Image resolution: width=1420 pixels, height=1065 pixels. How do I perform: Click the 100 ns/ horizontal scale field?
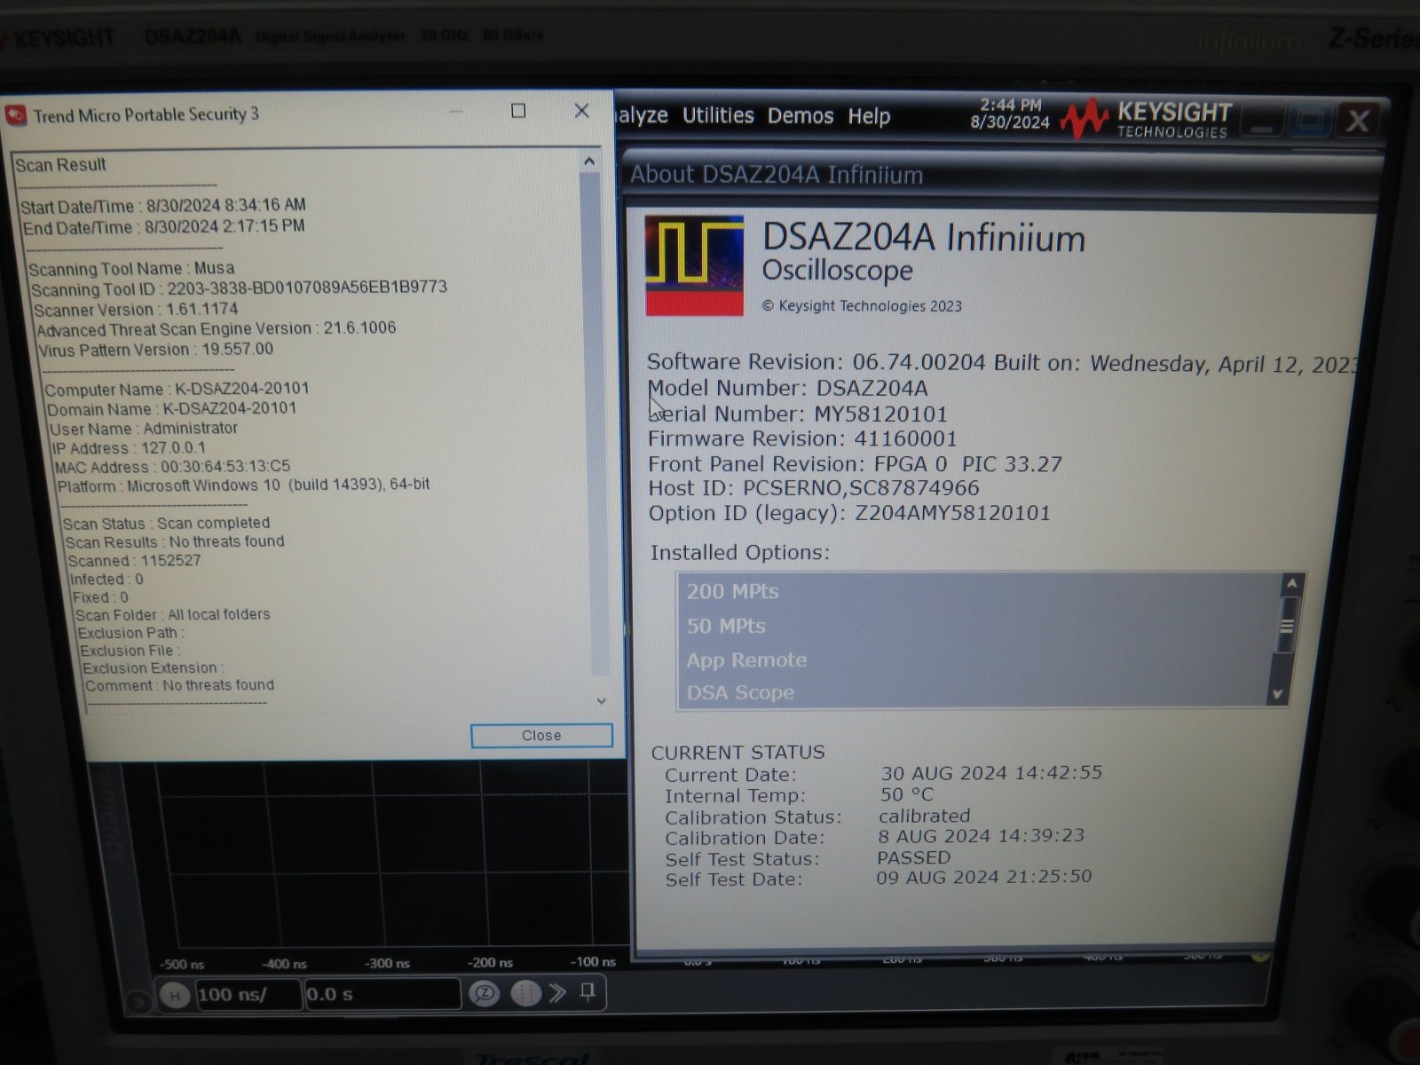248,995
